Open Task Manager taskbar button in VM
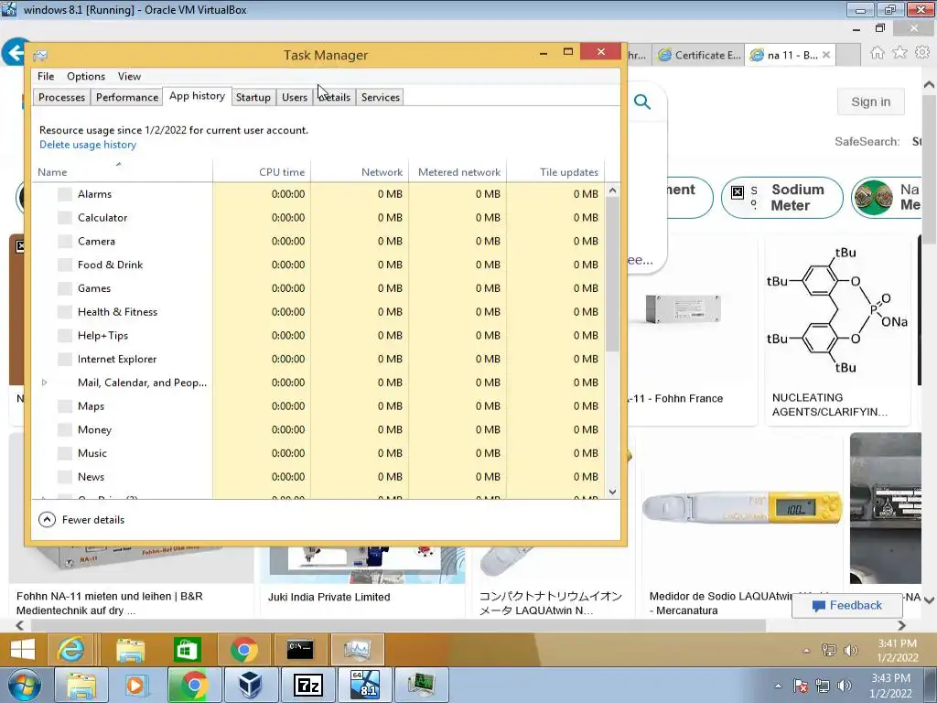Viewport: 937px width, 703px height. click(357, 649)
